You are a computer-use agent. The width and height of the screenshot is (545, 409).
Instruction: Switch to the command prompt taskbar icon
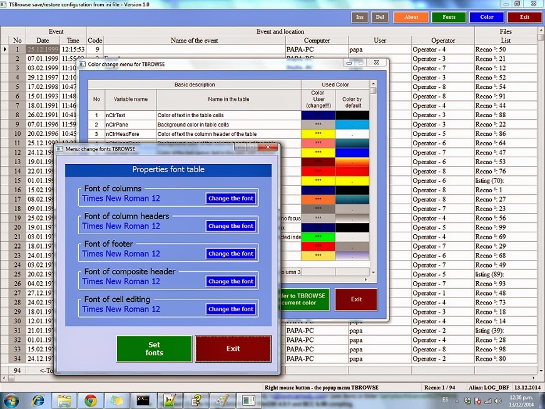[143, 401]
